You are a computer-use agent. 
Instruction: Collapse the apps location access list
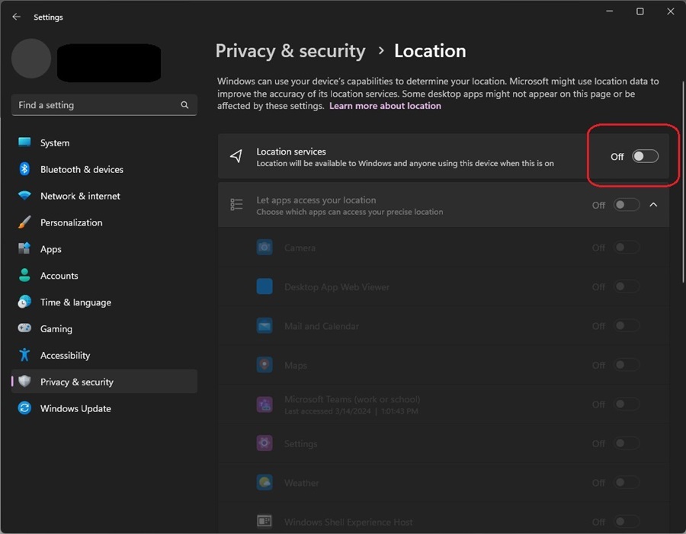tap(653, 204)
